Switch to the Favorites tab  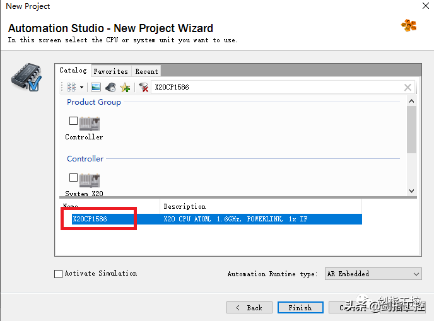coord(110,71)
